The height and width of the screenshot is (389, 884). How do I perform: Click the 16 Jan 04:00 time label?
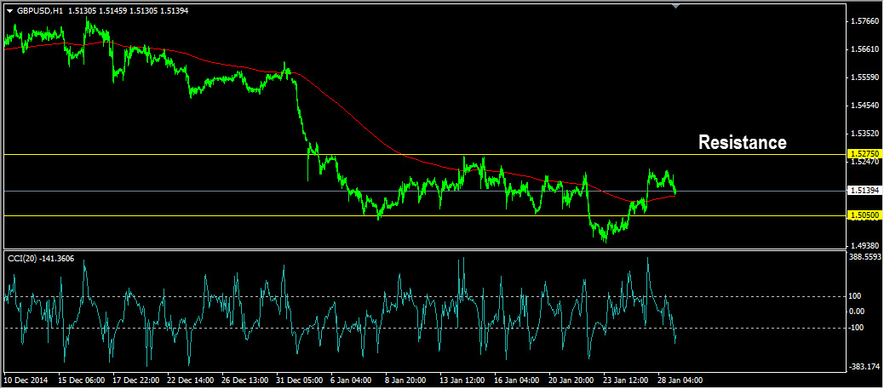point(516,380)
